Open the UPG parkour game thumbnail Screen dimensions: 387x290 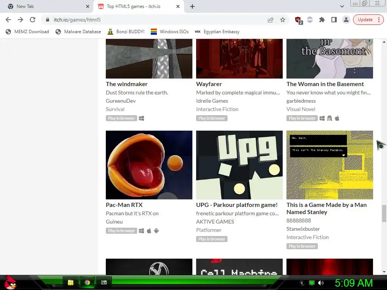click(239, 165)
